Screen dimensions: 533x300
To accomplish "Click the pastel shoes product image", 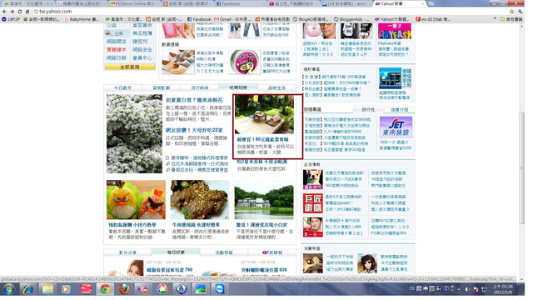I will (178, 62).
